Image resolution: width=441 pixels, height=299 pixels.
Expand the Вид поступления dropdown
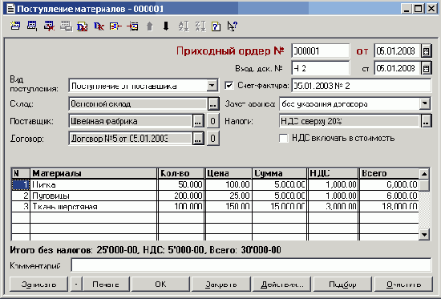212,86
